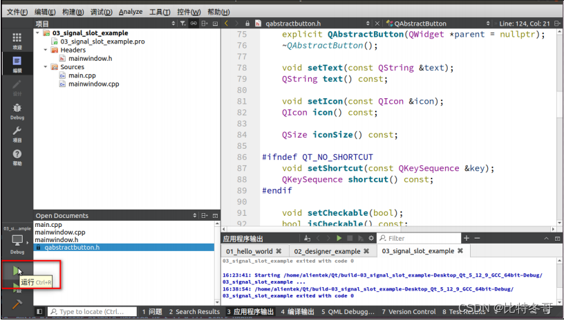This screenshot has width=564, height=321.
Task: Open the 编译输出 output pane
Action: pos(297,312)
